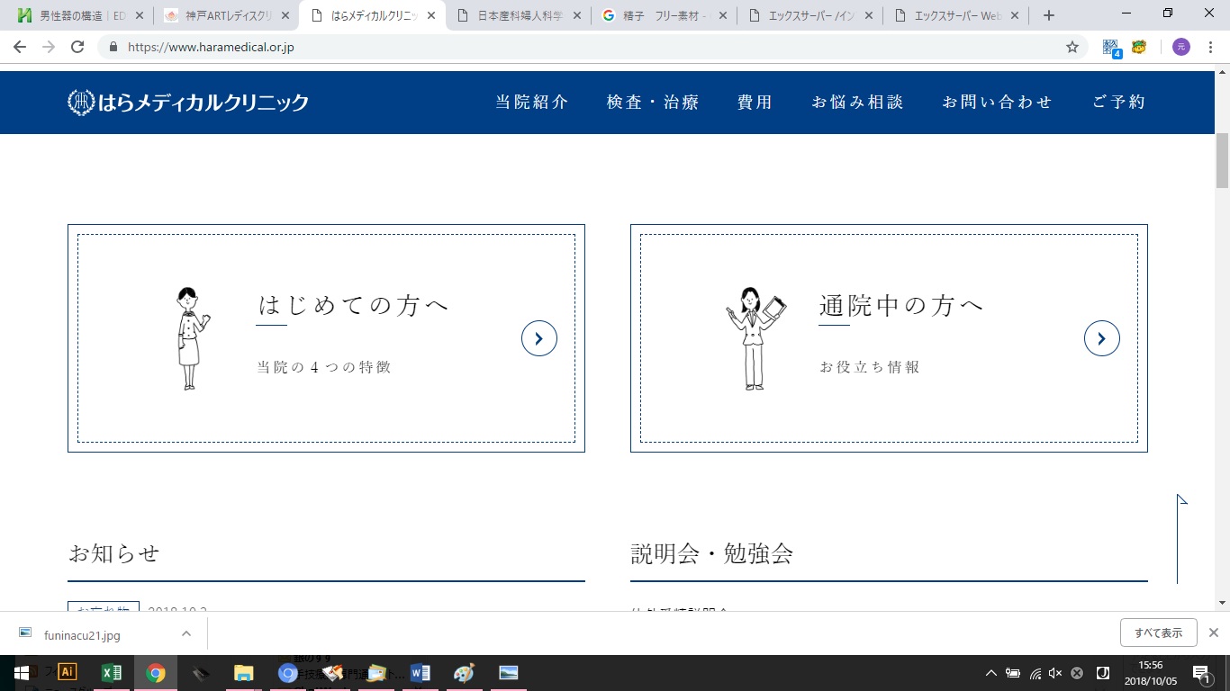The width and height of the screenshot is (1230, 691).
Task: Click the active Chrome taskbar icon
Action: point(156,673)
